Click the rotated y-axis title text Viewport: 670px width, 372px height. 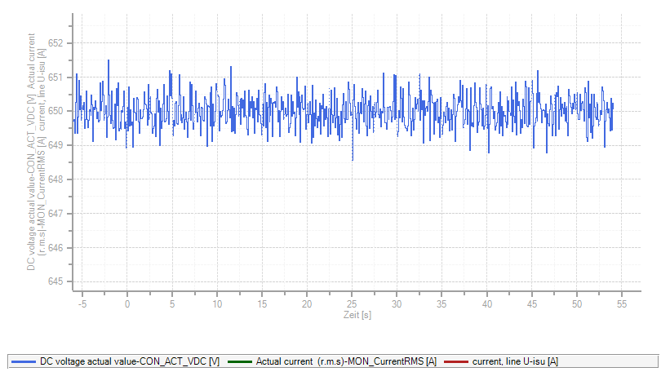tap(37, 152)
